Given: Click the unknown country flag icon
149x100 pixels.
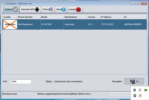Looking at the screenshot, I should (10, 24).
